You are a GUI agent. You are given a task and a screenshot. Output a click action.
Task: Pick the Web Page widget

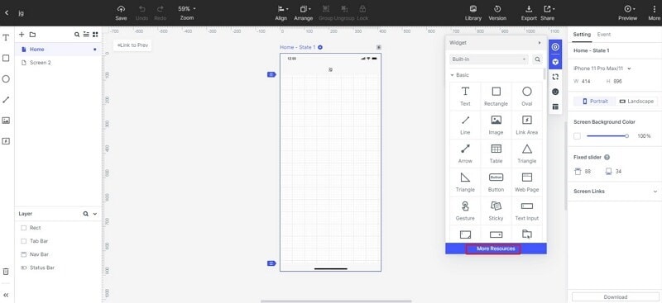526,182
